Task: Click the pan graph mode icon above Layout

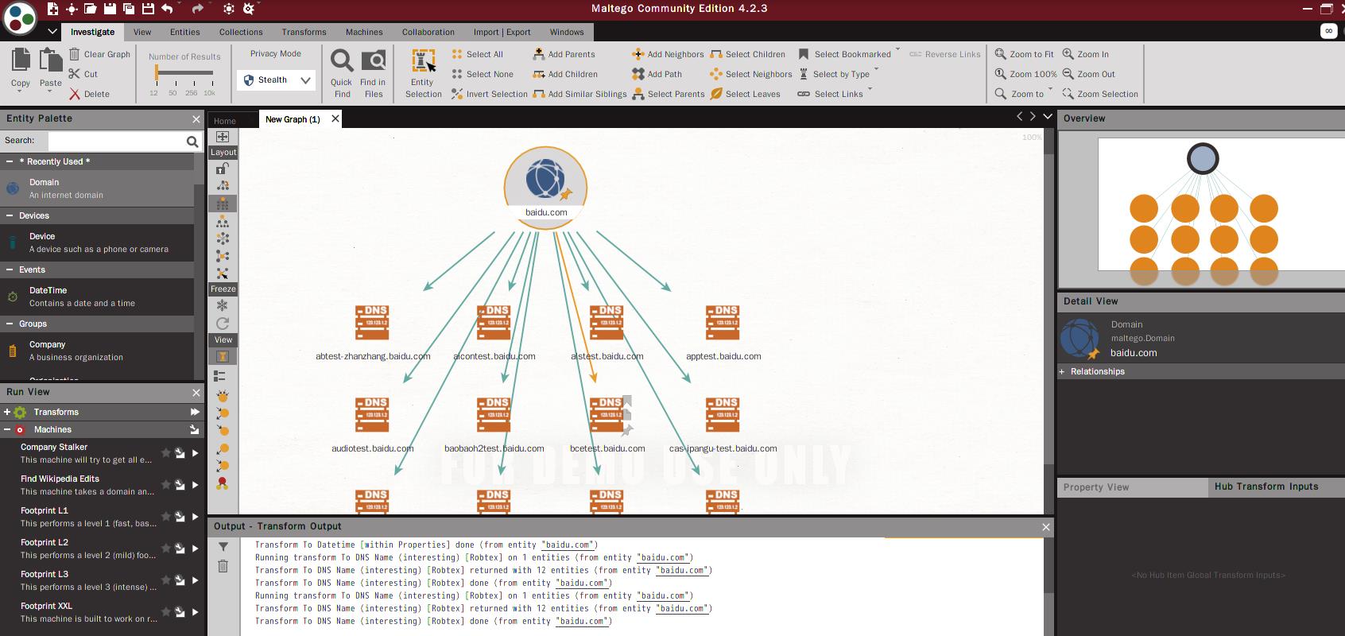Action: 223,137
